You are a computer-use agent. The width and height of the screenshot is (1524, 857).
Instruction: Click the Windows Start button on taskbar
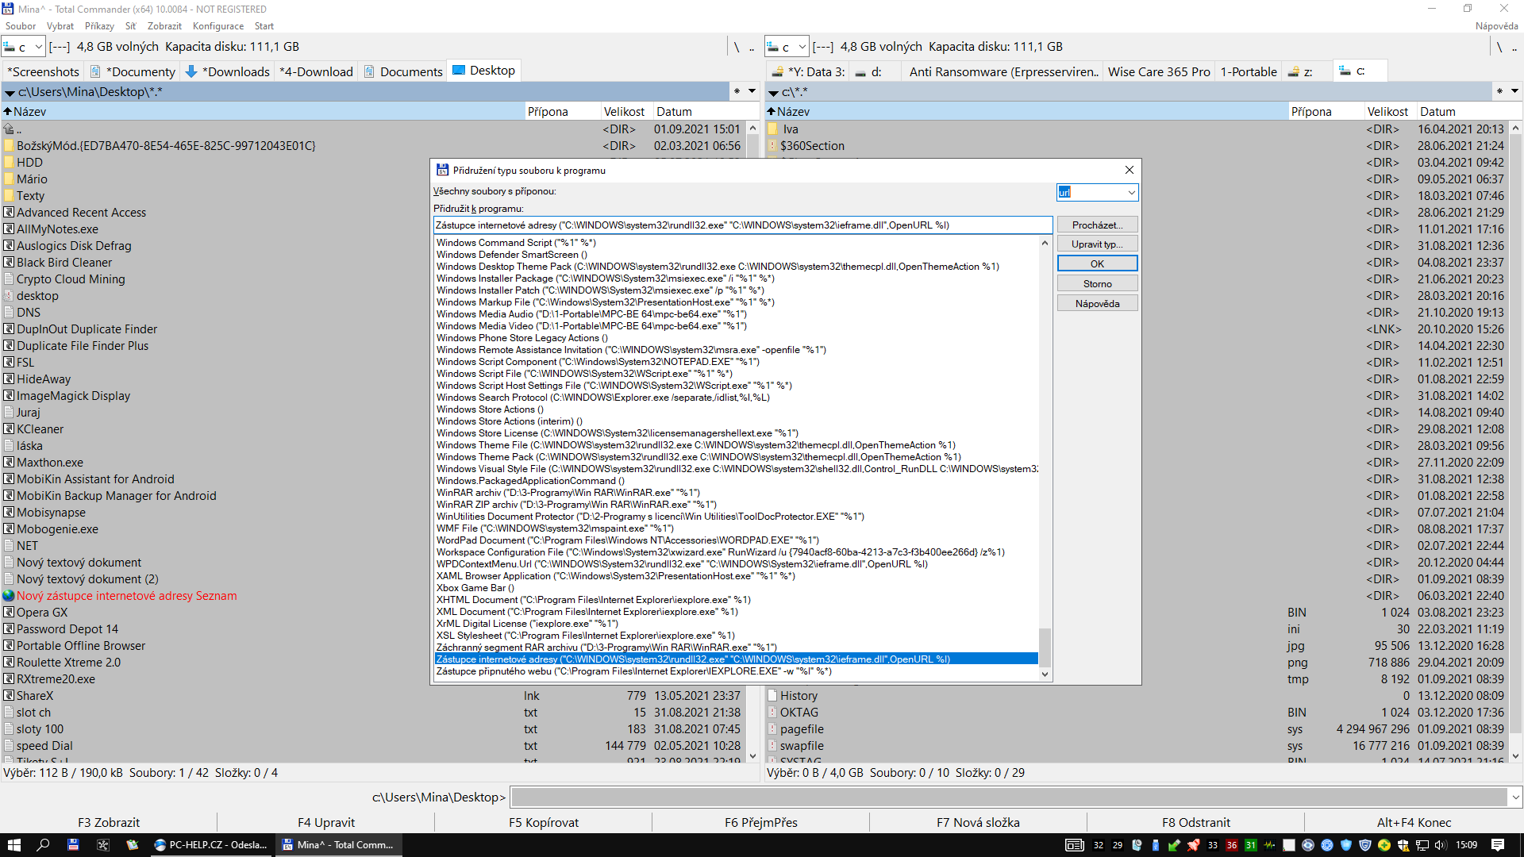14,845
